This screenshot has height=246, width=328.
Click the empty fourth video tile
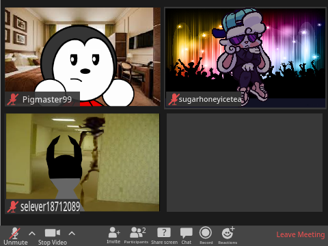245,163
